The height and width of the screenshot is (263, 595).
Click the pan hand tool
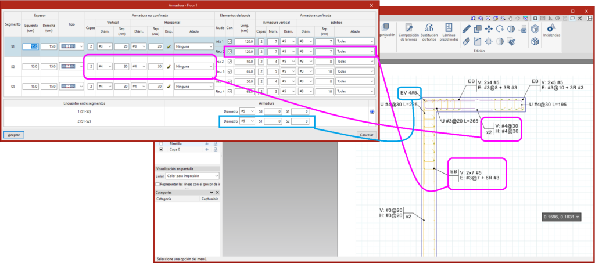511,18
